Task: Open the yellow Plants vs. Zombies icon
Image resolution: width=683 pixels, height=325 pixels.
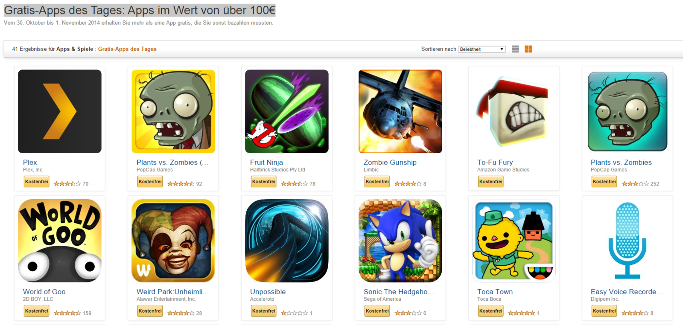Action: point(173,111)
